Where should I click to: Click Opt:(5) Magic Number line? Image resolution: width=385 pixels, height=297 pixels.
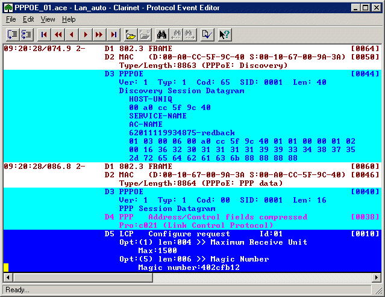pos(194,259)
